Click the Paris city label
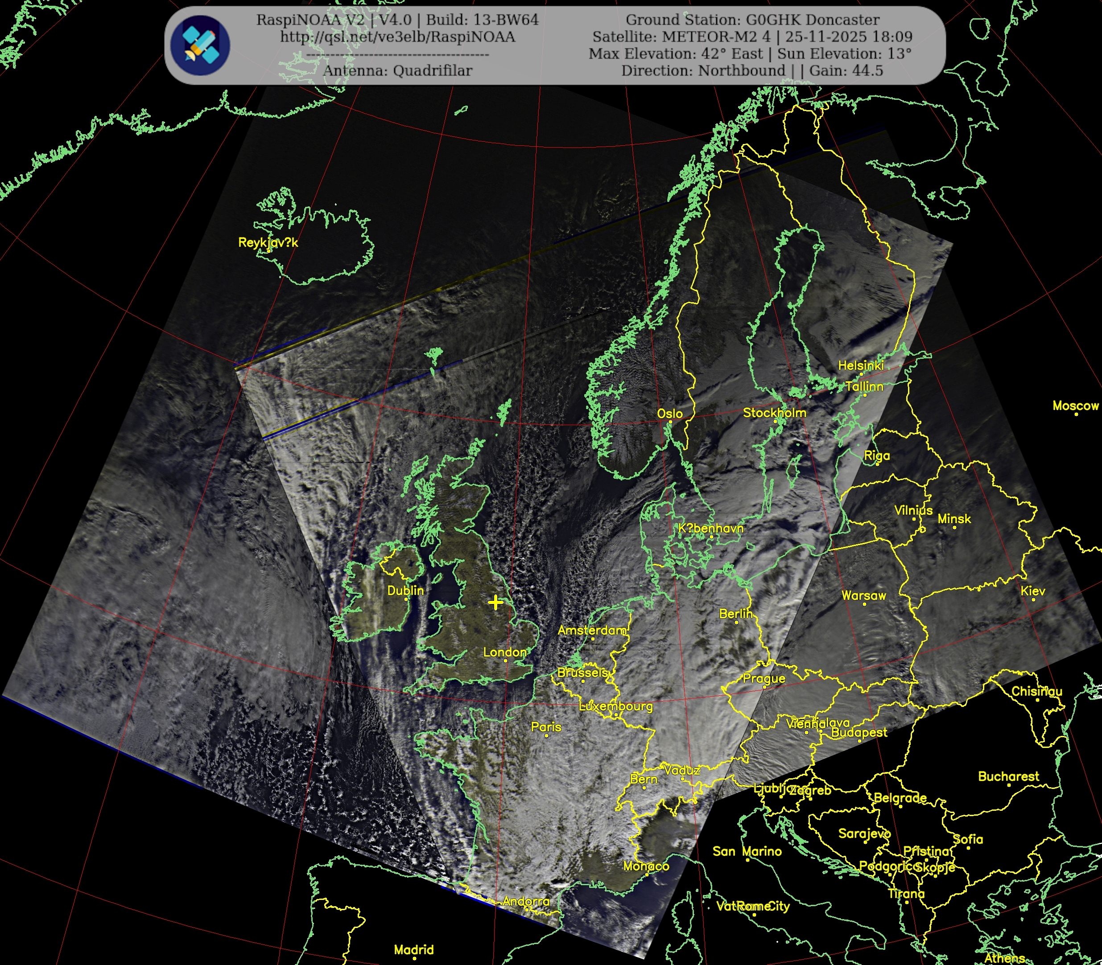This screenshot has height=965, width=1102. [x=546, y=727]
